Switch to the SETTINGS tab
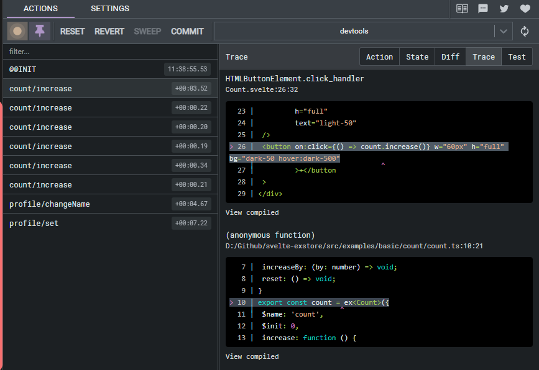Viewport: 539px width, 370px height. (x=110, y=9)
